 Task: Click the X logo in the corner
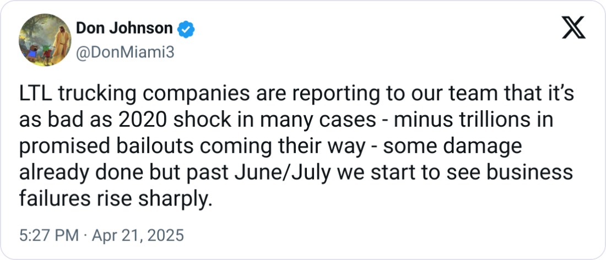573,28
